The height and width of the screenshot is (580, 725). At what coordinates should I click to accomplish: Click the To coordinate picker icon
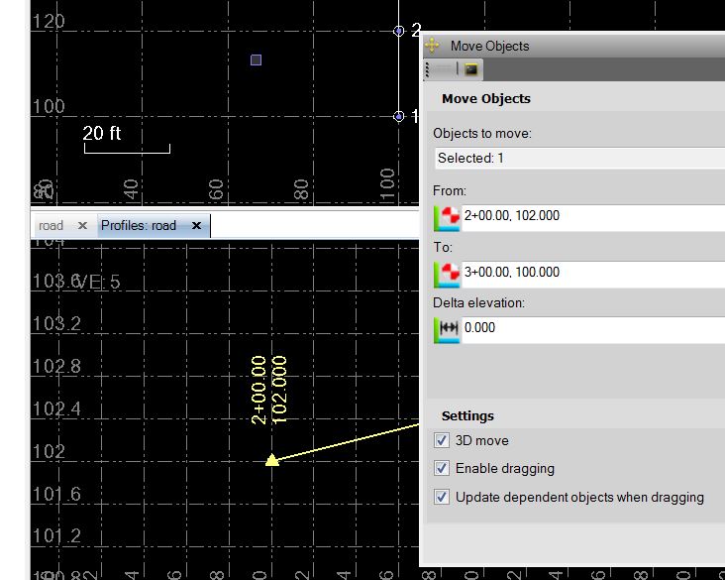click(447, 275)
